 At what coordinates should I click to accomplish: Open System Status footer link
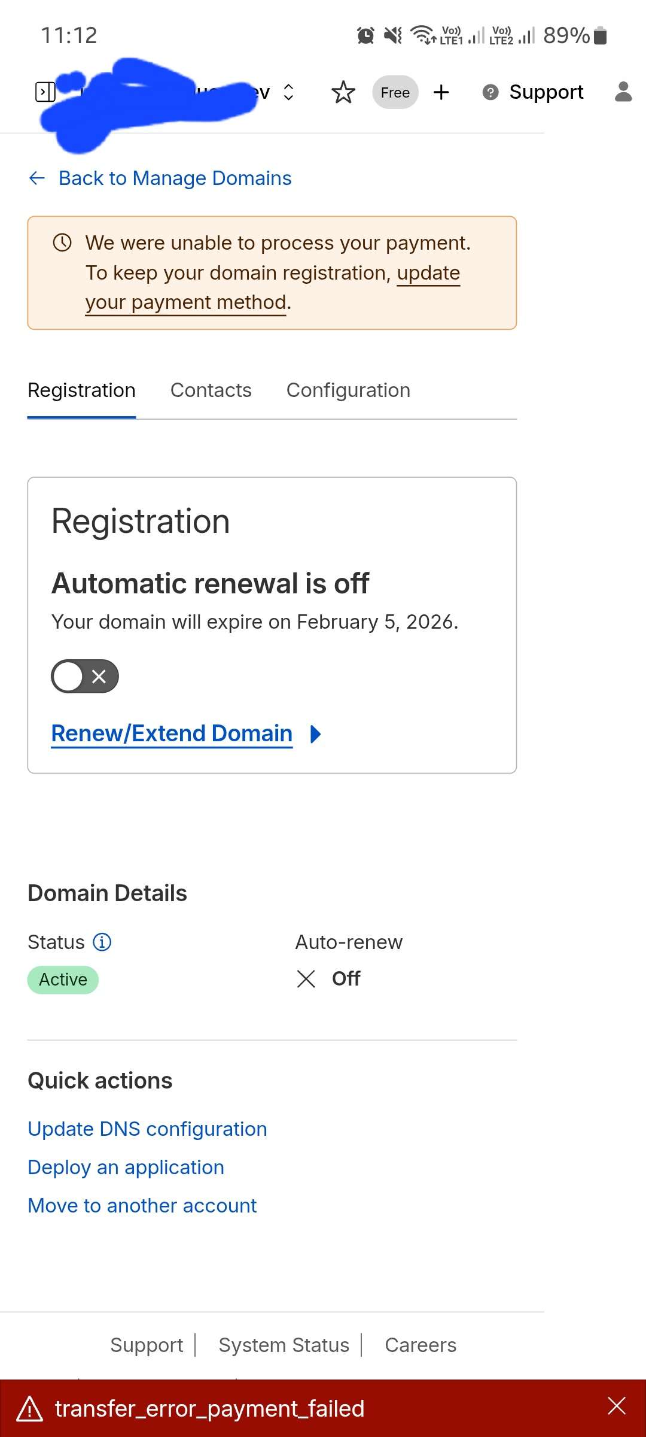coord(284,1345)
